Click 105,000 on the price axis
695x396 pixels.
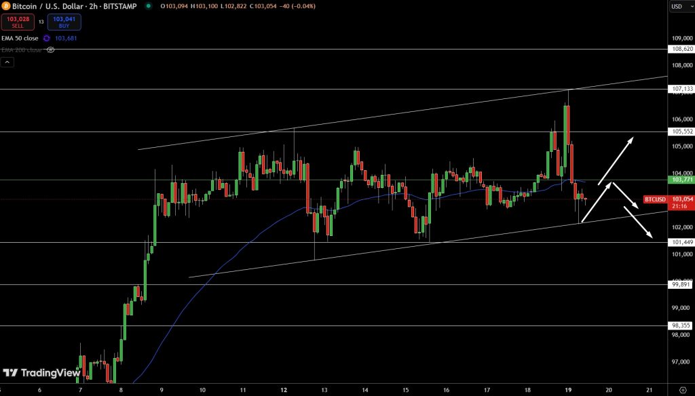pos(682,146)
